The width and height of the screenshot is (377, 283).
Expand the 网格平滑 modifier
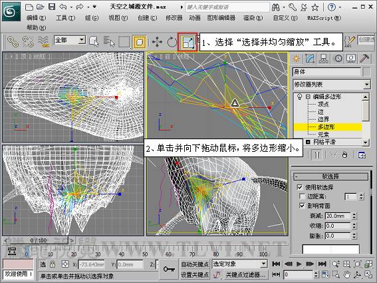pyautogui.click(x=308, y=142)
